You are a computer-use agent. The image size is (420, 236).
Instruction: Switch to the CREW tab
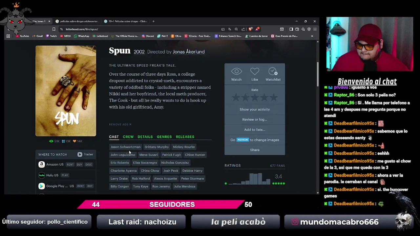128,137
